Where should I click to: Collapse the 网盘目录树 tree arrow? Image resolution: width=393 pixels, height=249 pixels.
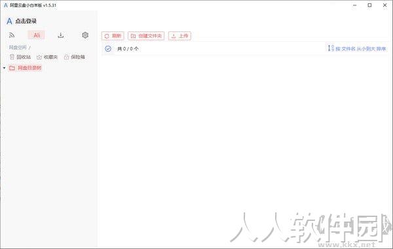(x=5, y=68)
